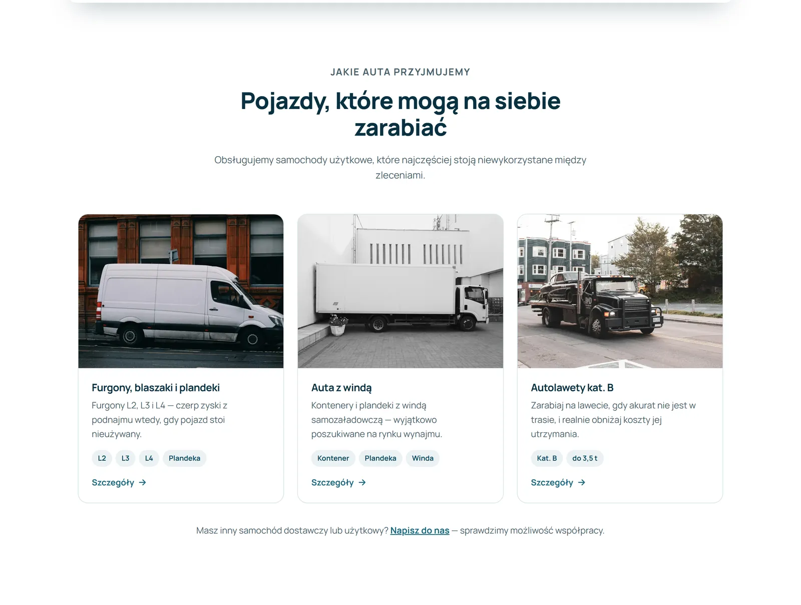Select the L2 tag chip
801x605 pixels.
click(x=102, y=458)
